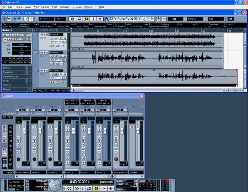Toggle the TEMPO track button

click(x=119, y=184)
